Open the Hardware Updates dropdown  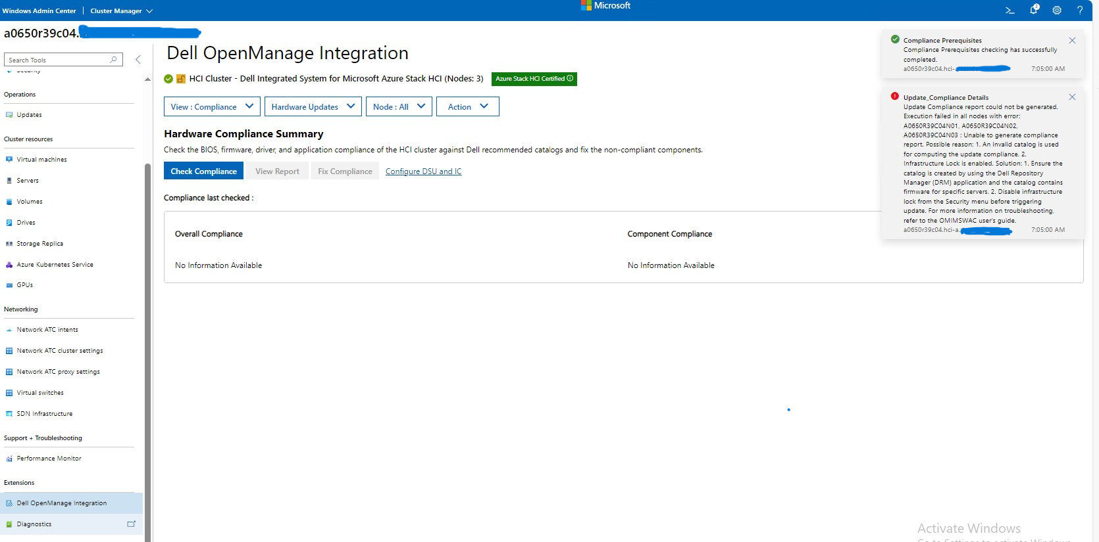[313, 106]
